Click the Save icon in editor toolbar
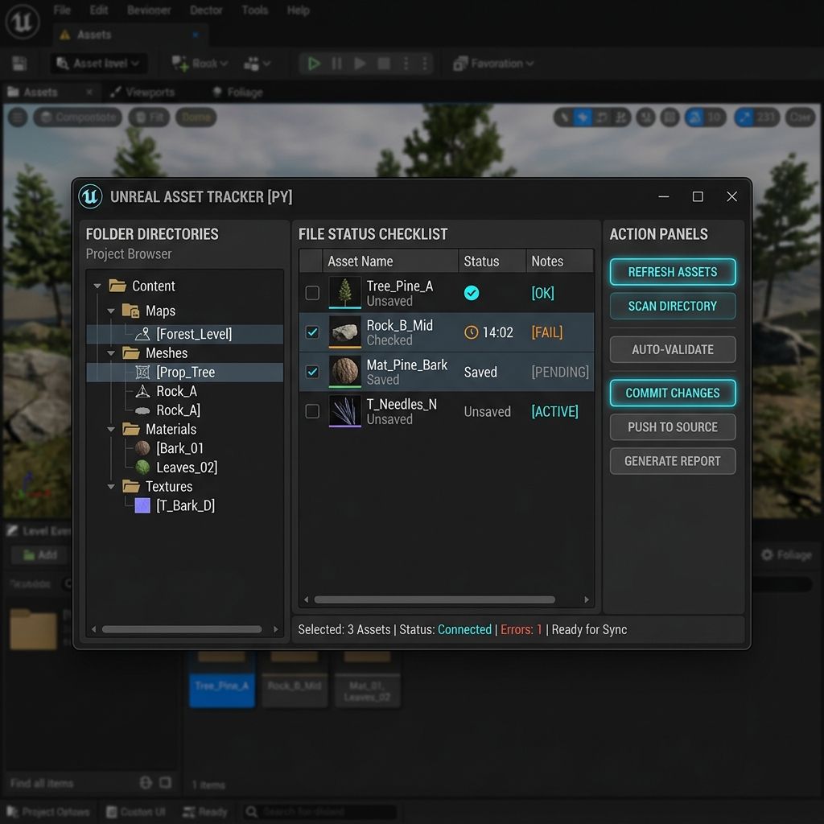 pos(19,64)
